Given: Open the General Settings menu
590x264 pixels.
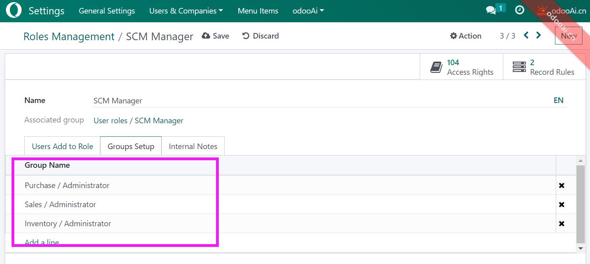Looking at the screenshot, I should click(x=107, y=11).
